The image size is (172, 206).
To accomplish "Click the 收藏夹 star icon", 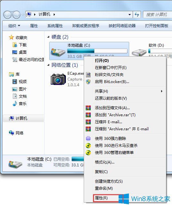I will 11,37.
